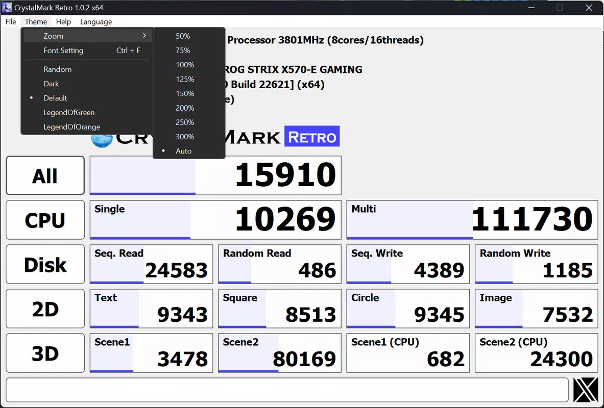Viewport: 604px width, 408px height.
Task: Click the total score 15910 box
Action: pyautogui.click(x=215, y=175)
